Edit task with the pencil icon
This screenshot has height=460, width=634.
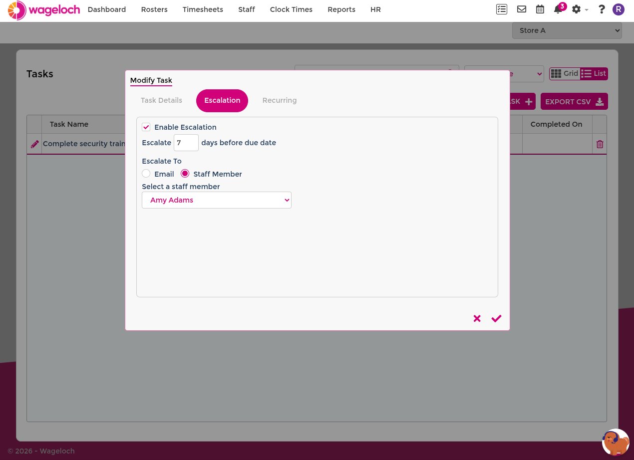[34, 144]
